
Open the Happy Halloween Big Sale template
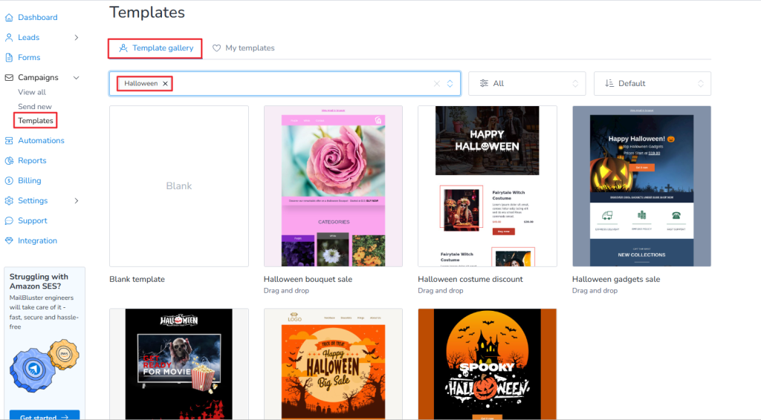333,364
